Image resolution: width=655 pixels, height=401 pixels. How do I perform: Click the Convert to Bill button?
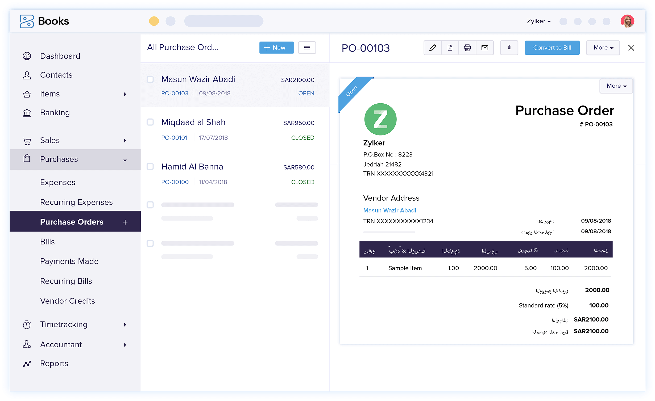552,48
